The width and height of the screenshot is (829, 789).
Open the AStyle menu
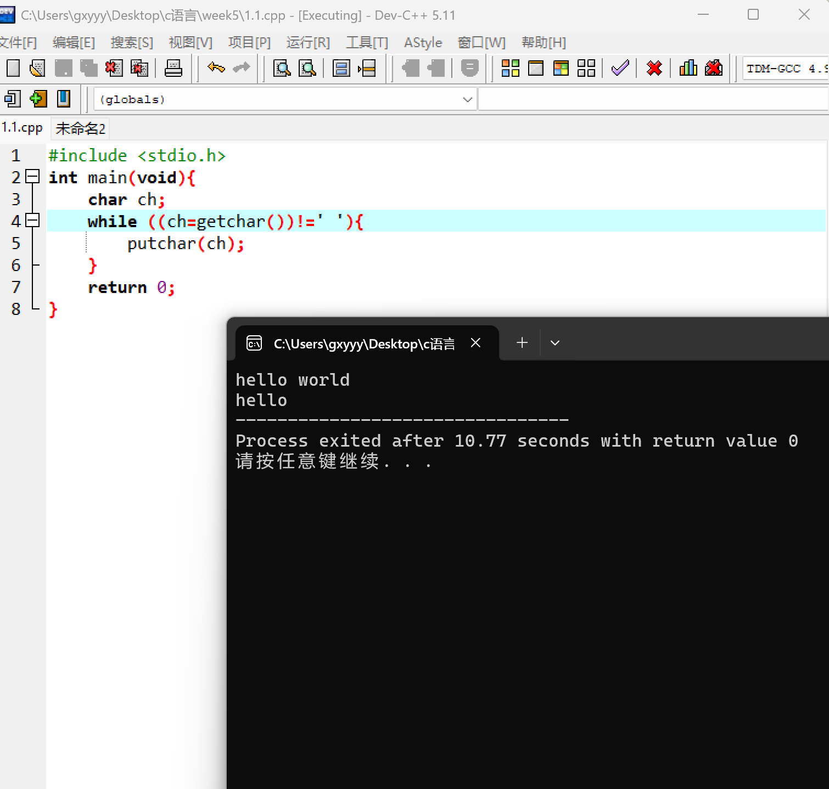click(x=423, y=42)
